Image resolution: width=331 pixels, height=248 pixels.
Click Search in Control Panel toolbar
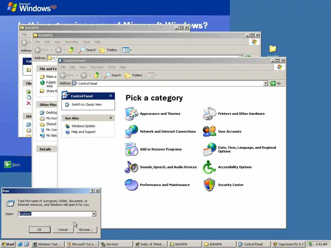113,75
